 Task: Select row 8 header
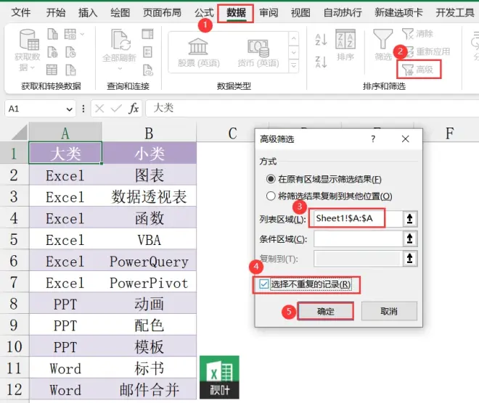coord(14,304)
